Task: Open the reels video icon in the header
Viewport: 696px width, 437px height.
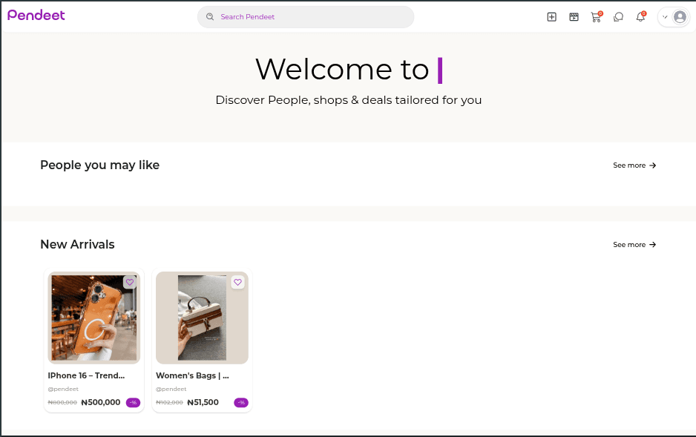Action: click(x=574, y=16)
